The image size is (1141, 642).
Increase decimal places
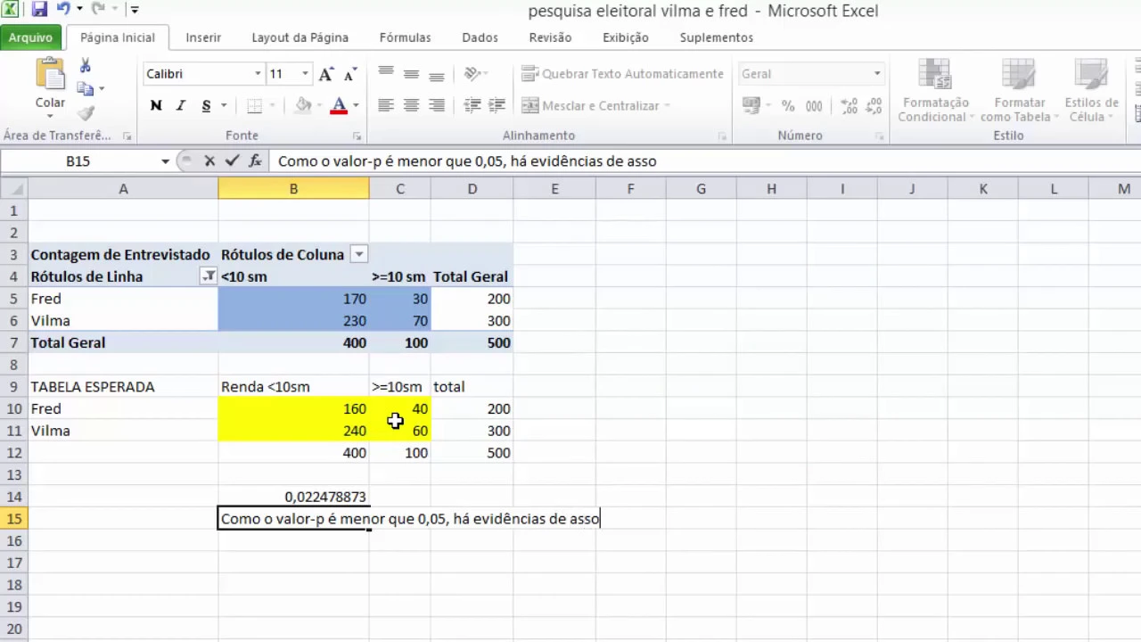tap(848, 105)
